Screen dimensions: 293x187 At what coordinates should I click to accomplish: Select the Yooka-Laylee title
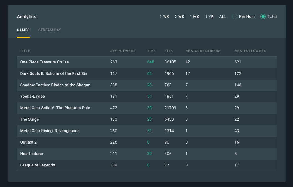(x=32, y=96)
